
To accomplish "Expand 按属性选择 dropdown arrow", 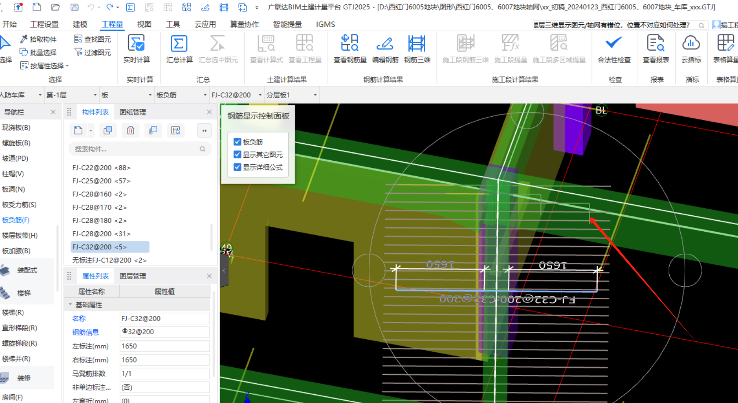I will coord(67,66).
